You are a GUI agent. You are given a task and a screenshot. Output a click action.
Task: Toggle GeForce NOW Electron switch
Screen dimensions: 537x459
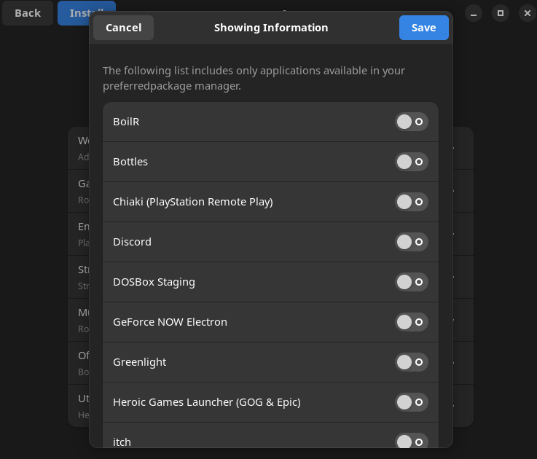tap(412, 322)
